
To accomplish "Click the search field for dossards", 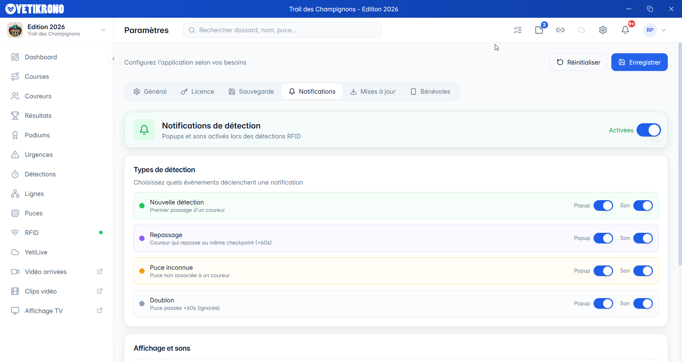I will (282, 30).
